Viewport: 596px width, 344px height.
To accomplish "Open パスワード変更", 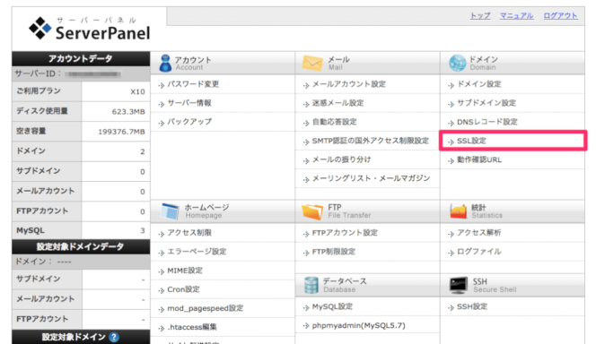I will click(193, 84).
